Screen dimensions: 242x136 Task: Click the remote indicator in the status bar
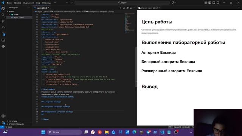(2, 127)
